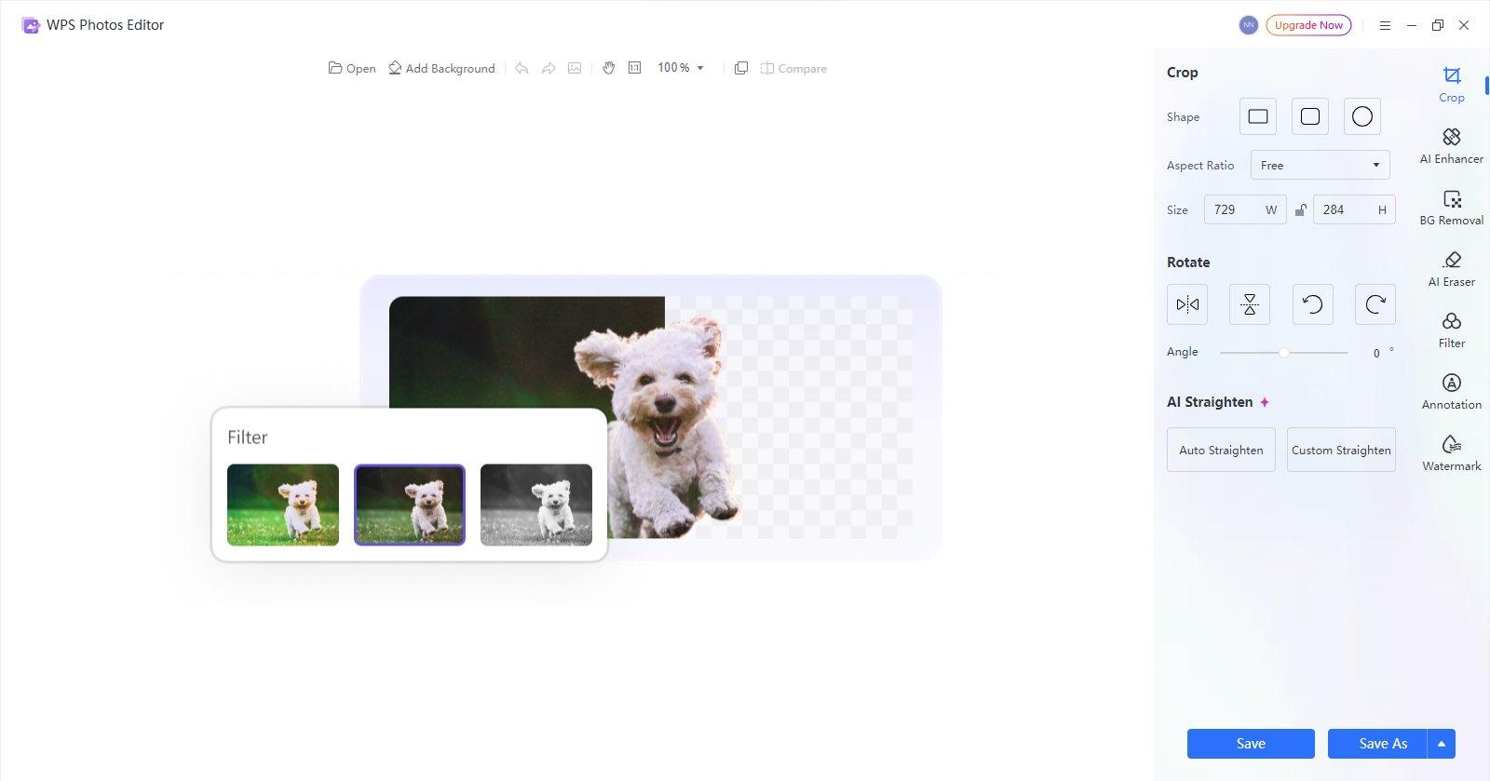
Task: Click the Custom Straighten button
Action: [1341, 450]
